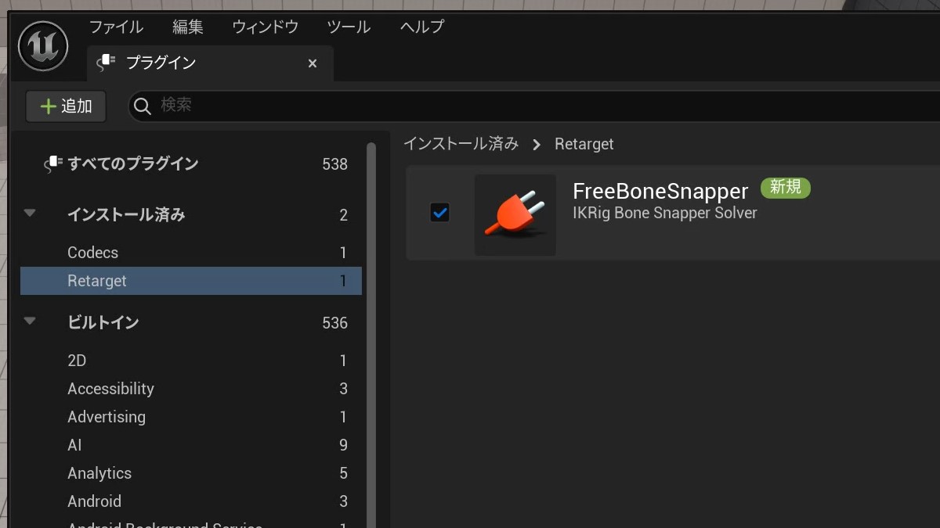Click Retarget in the breadcrumb
Image resolution: width=940 pixels, height=528 pixels.
point(584,144)
